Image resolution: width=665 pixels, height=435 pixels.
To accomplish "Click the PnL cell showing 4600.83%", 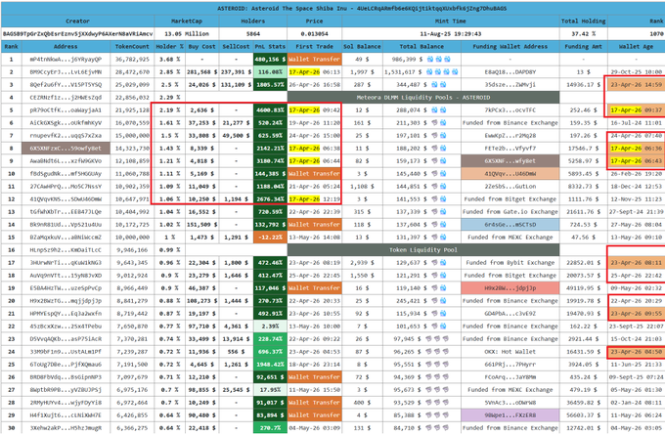I will (270, 110).
